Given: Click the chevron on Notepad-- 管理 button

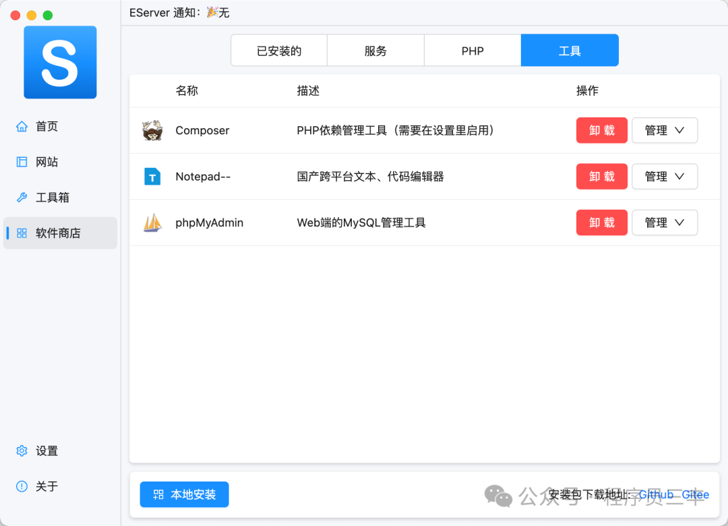Looking at the screenshot, I should click(x=679, y=177).
